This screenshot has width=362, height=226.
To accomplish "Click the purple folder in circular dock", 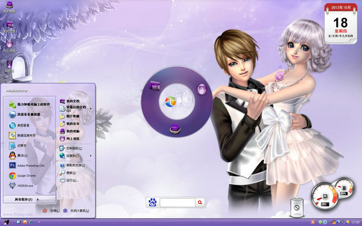I will pos(154,86).
